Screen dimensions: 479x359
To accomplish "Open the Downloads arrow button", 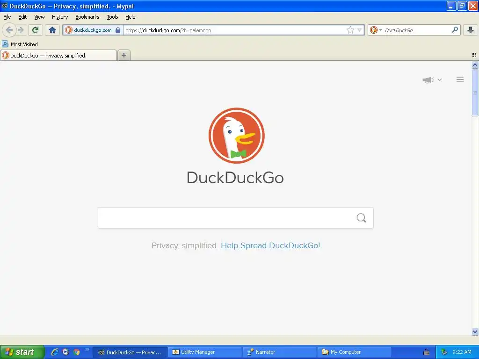I will [x=471, y=30].
